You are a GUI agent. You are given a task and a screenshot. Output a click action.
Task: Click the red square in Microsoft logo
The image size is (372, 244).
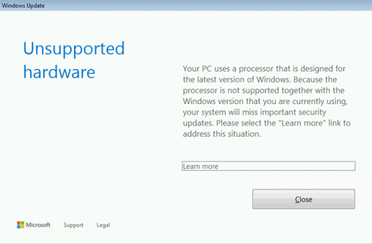pyautogui.click(x=19, y=223)
